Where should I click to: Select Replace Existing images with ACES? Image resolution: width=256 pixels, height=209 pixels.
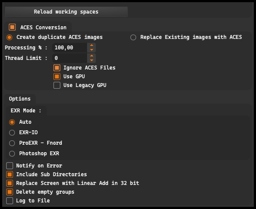[x=133, y=37]
